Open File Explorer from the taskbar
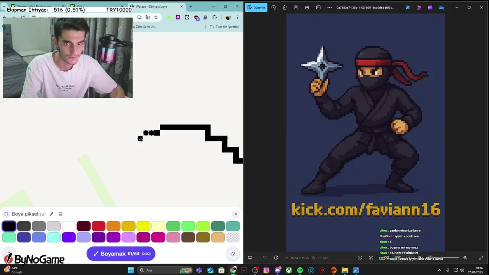 tap(345, 270)
